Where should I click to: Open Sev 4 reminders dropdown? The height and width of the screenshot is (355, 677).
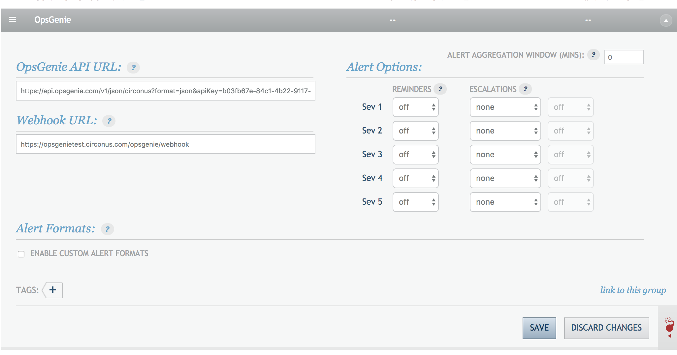(x=415, y=178)
